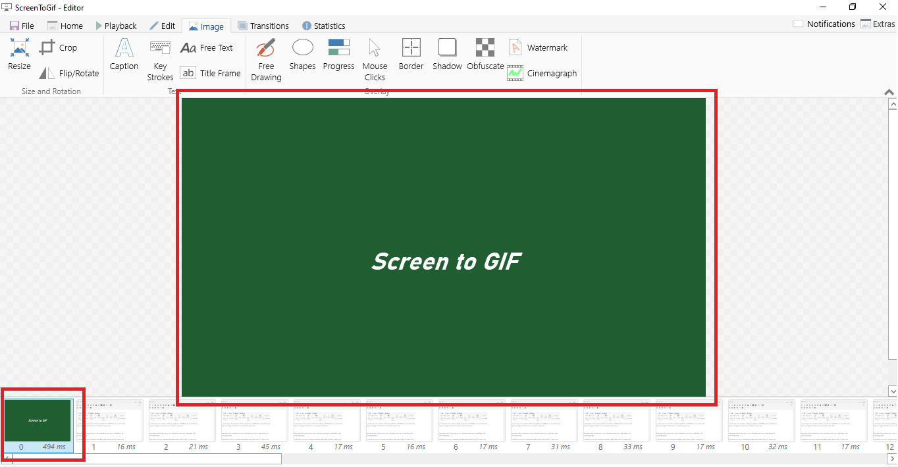Select the Free Drawing tool
Viewport: 898px width, 467px height.
point(266,60)
